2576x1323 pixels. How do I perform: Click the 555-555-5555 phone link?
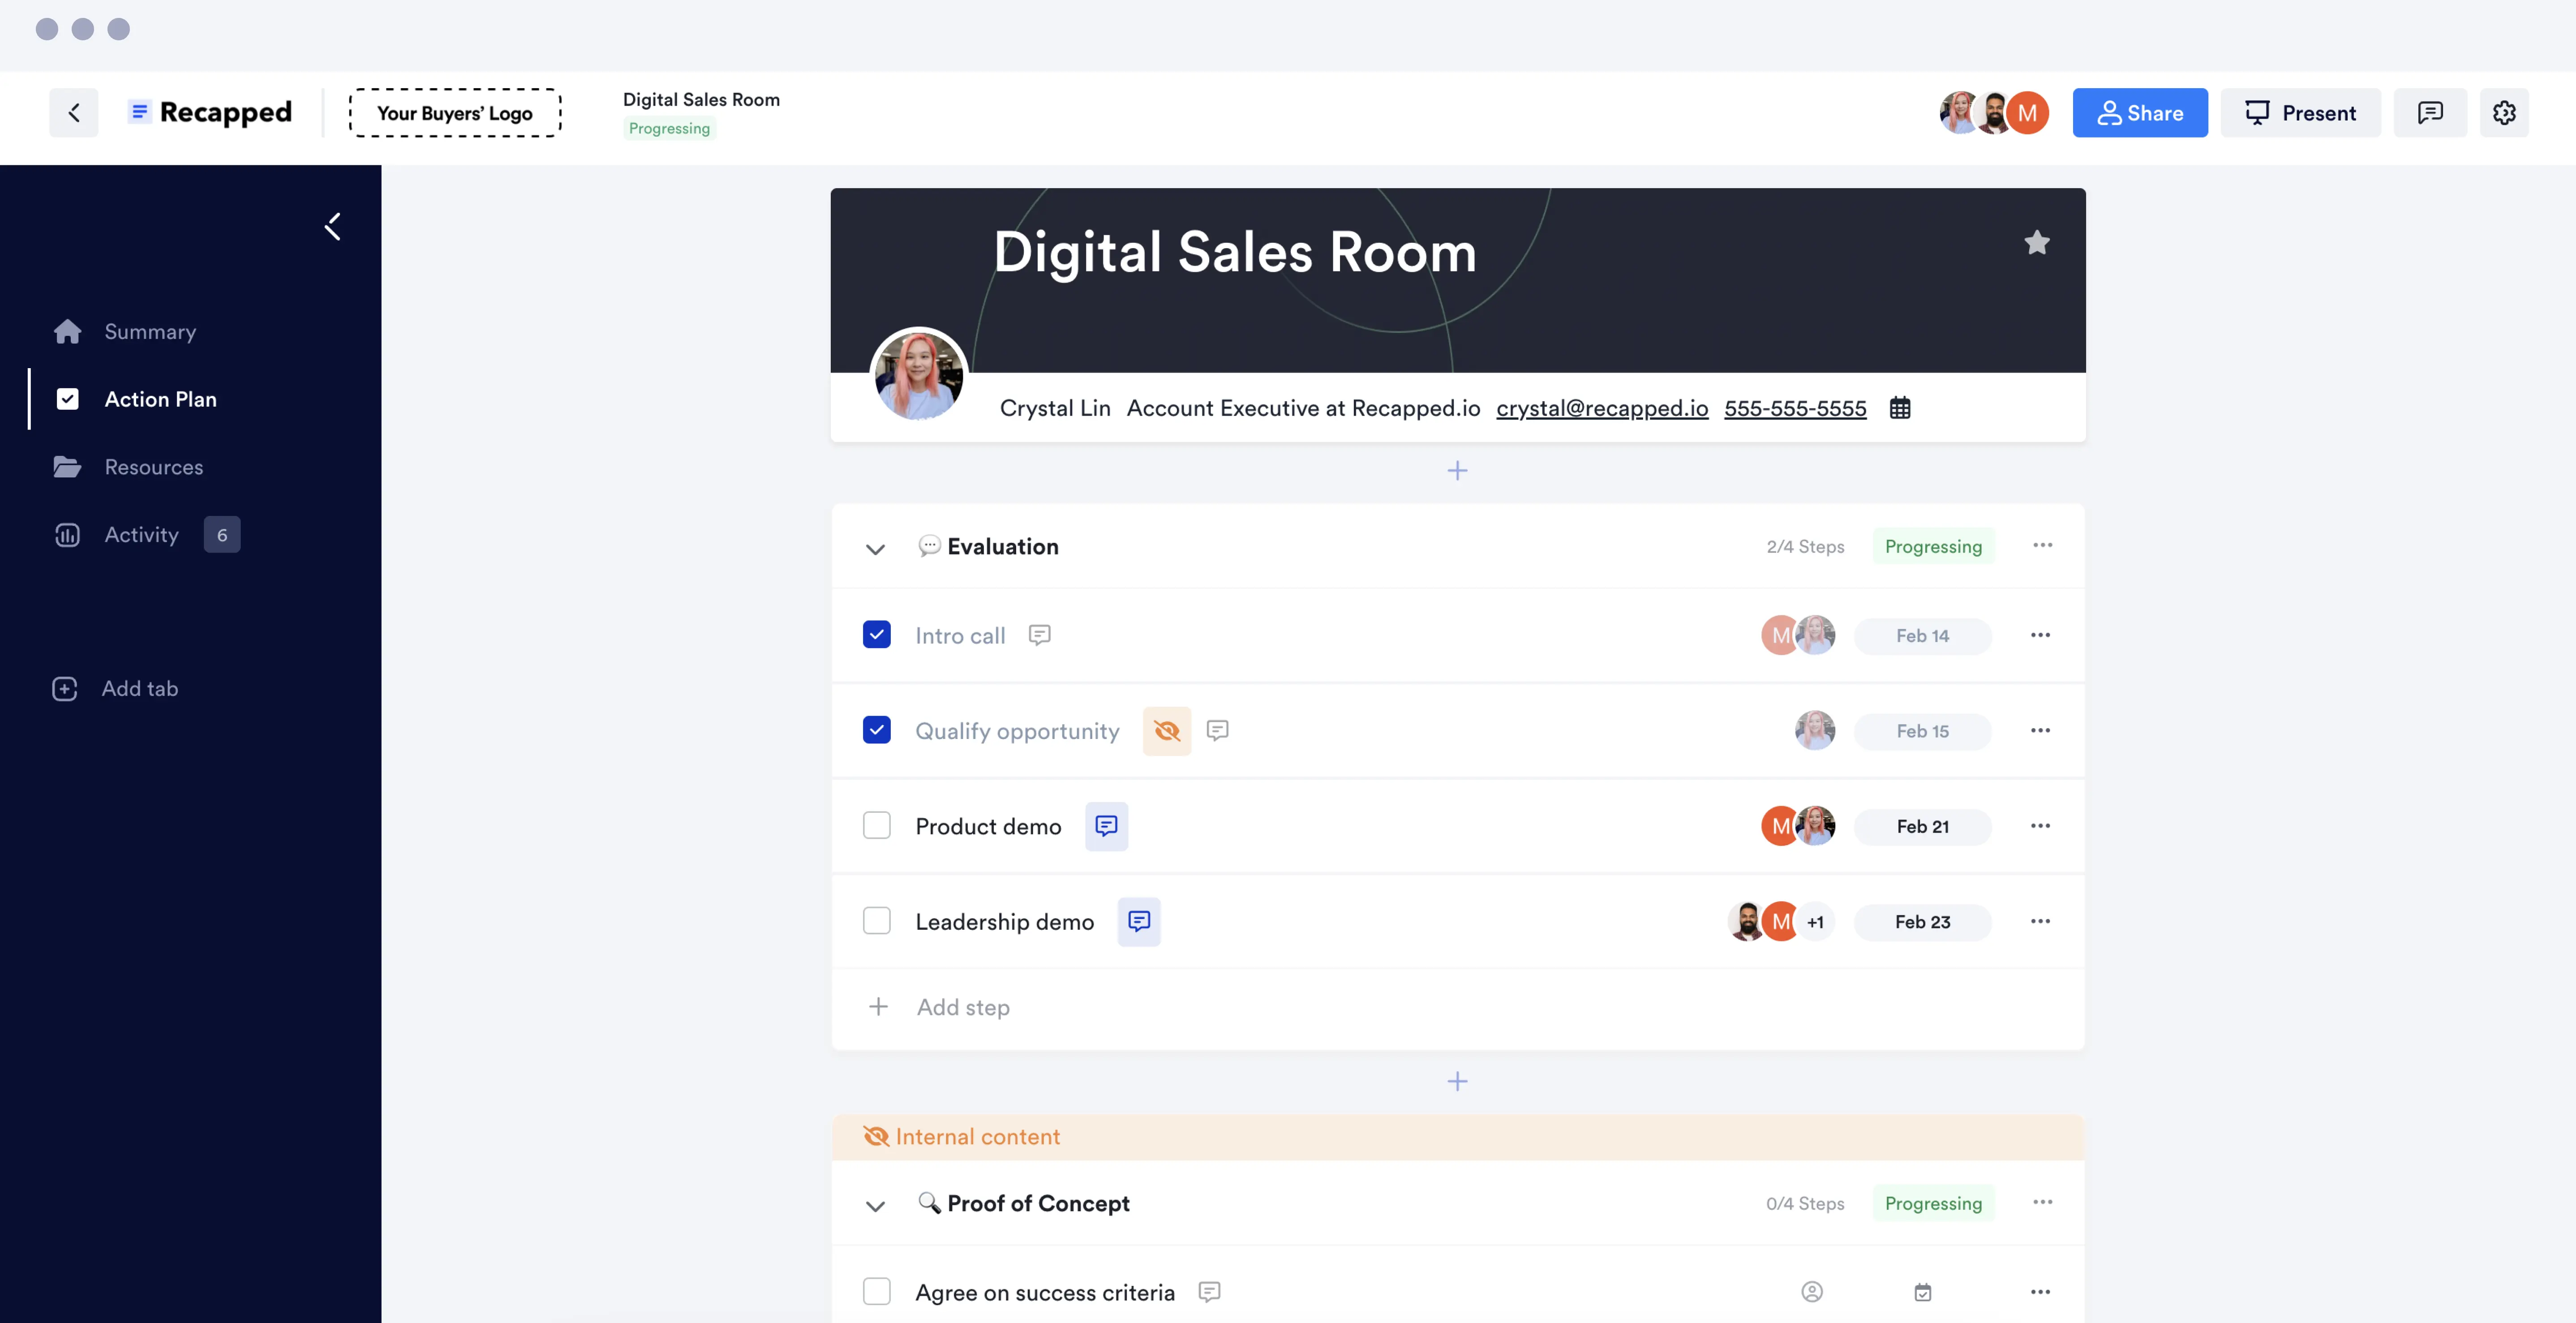[x=1795, y=408]
